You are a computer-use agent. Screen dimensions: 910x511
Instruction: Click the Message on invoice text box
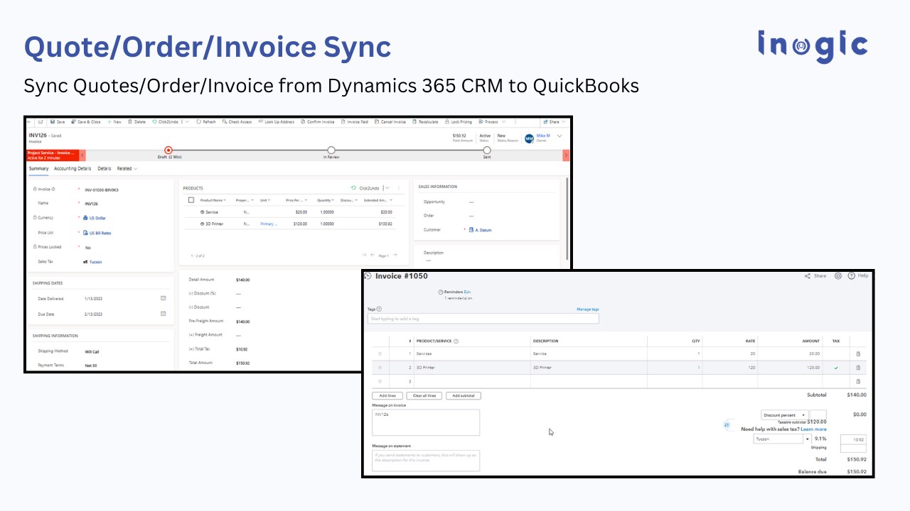point(426,422)
